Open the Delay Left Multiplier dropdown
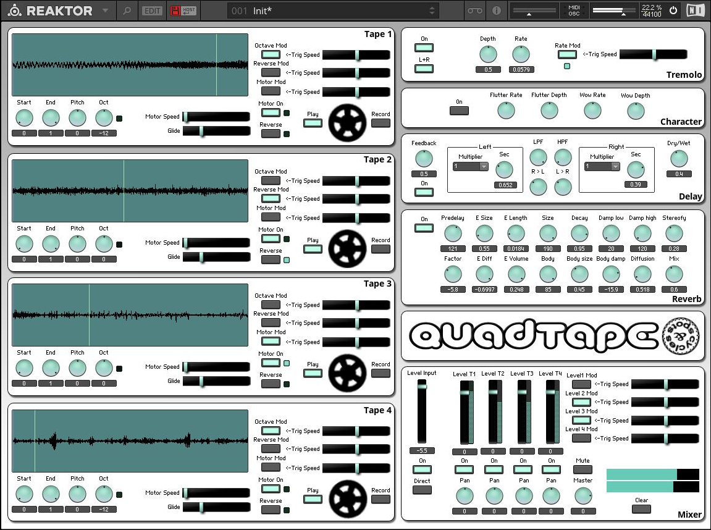Image resolution: width=711 pixels, height=530 pixels. 470,166
